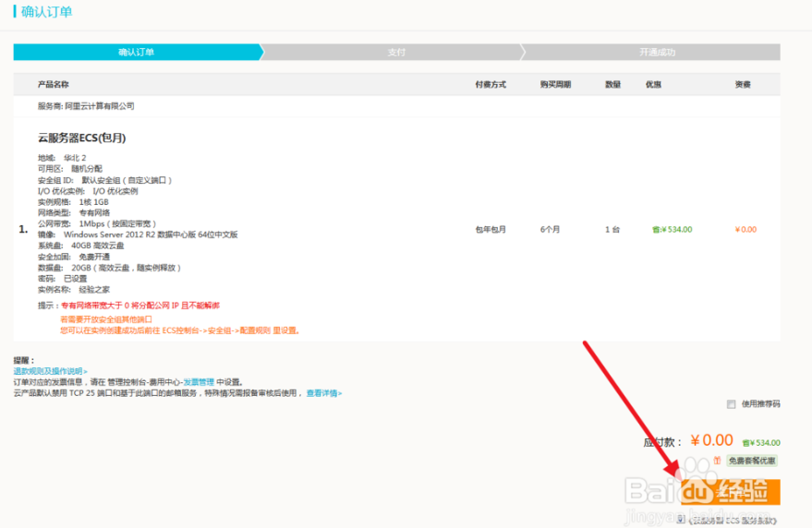
Task: Click the 省:¥534.00 discount cell in the table
Action: point(672,229)
